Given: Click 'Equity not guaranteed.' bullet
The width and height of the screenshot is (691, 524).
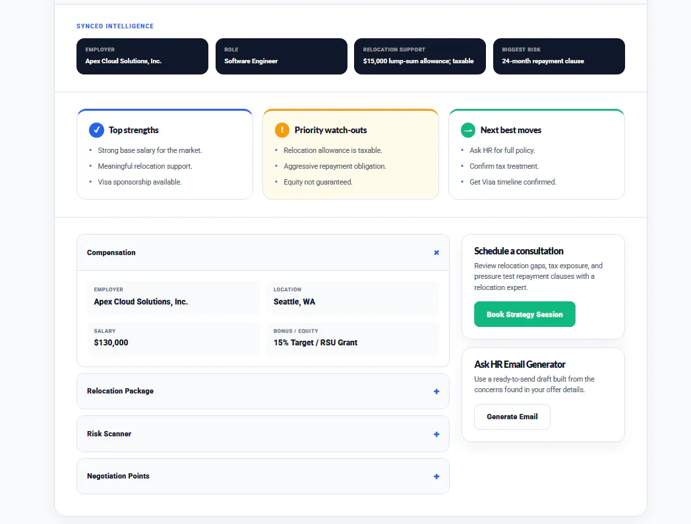Looking at the screenshot, I should pyautogui.click(x=318, y=182).
